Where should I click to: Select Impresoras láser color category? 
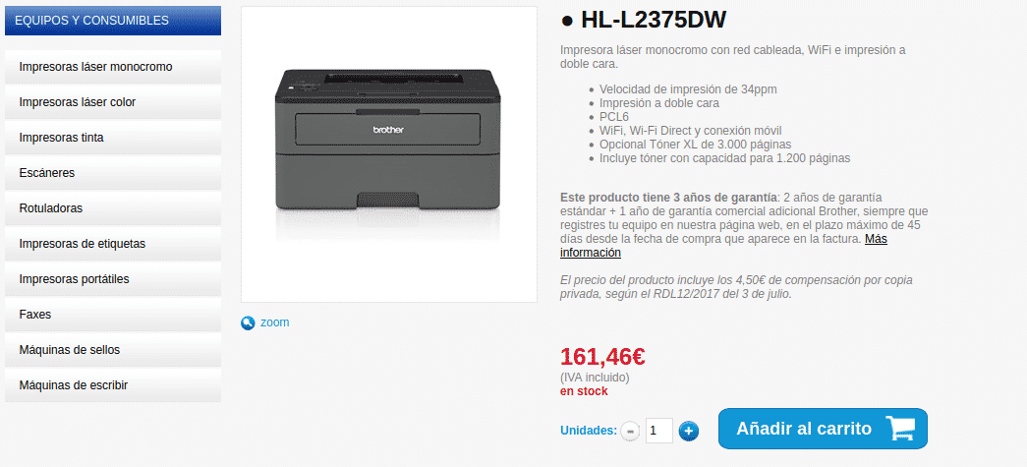(x=113, y=102)
